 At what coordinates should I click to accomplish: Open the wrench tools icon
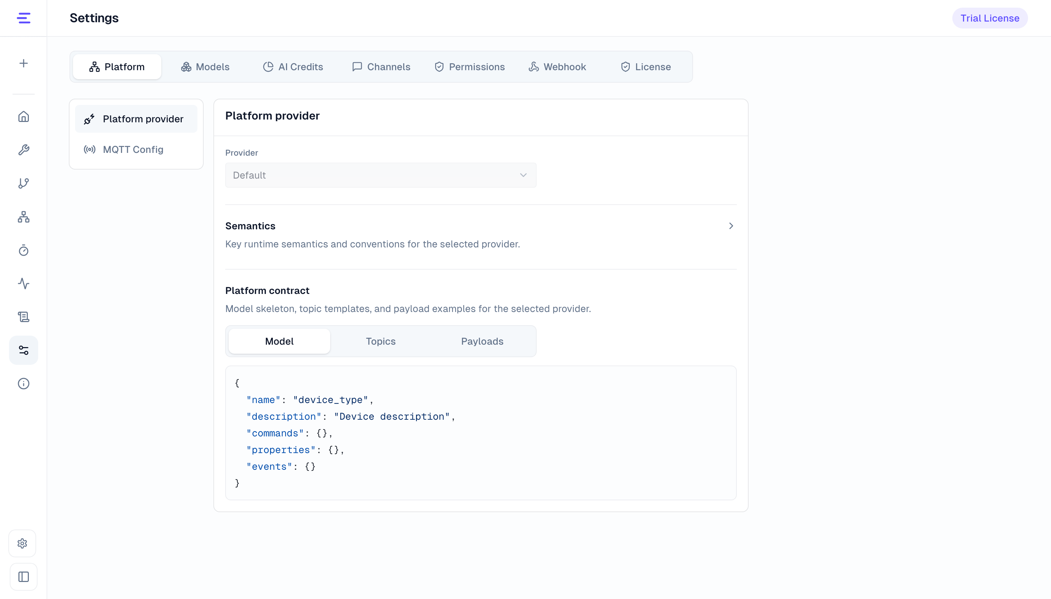[23, 150]
